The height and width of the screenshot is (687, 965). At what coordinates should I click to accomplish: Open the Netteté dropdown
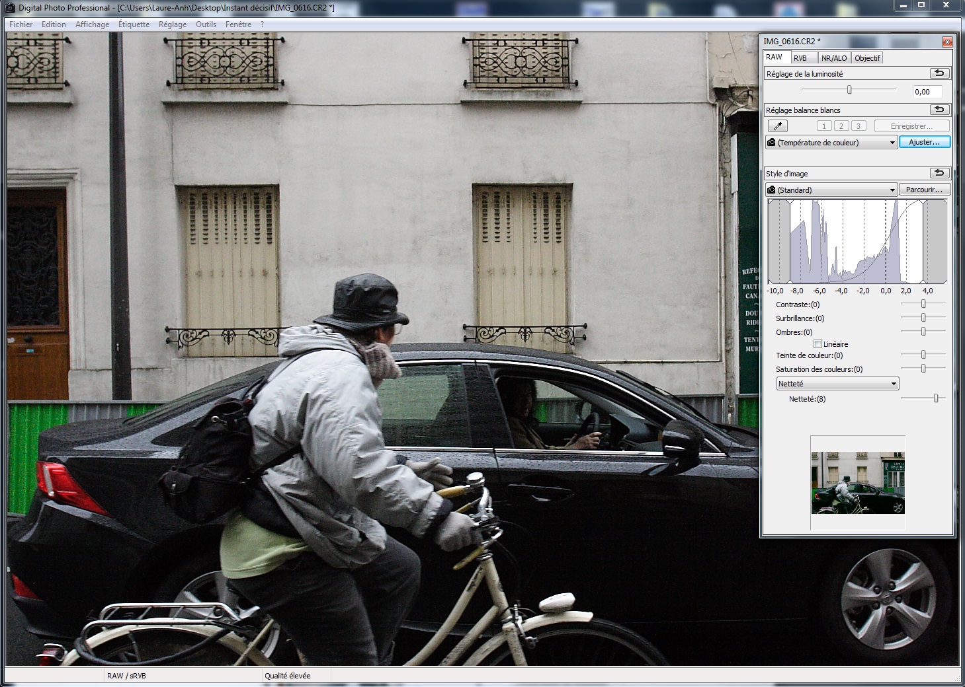(x=837, y=384)
